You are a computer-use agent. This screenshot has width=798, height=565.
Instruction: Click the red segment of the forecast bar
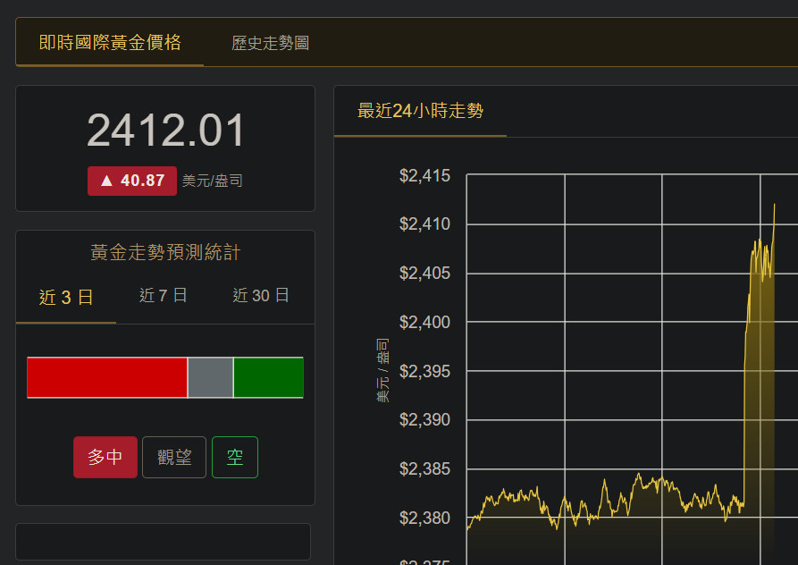click(x=106, y=377)
